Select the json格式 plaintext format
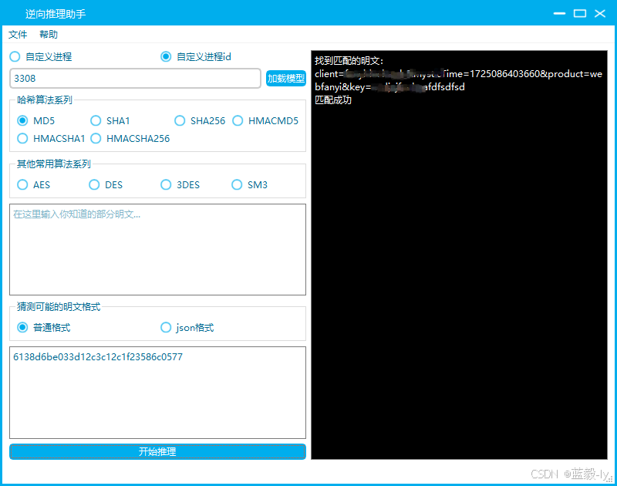 (x=187, y=327)
